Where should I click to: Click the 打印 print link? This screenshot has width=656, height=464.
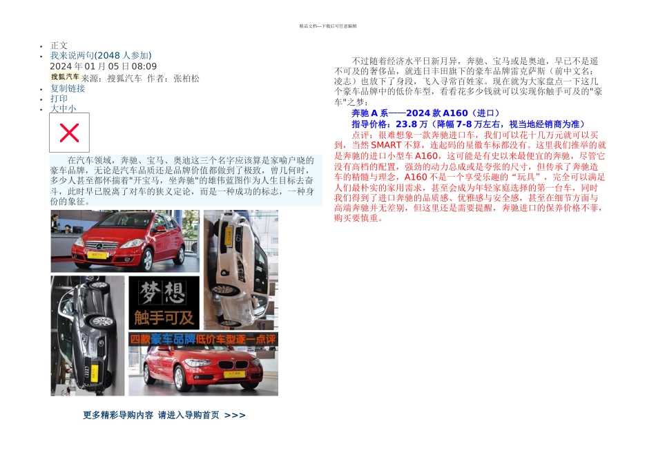(59, 98)
